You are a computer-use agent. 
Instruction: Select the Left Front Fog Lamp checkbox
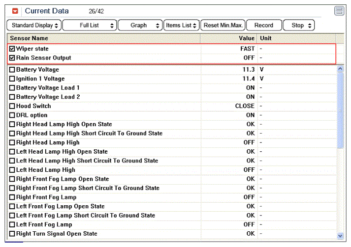pyautogui.click(x=12, y=224)
